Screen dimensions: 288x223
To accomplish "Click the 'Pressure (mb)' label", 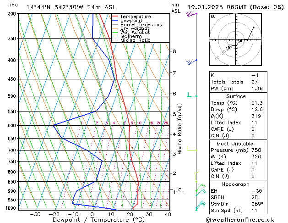I will coord(229,150).
